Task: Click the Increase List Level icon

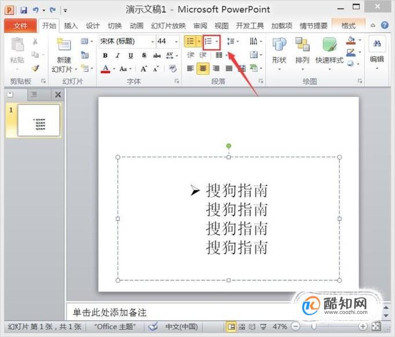Action: 203,55
